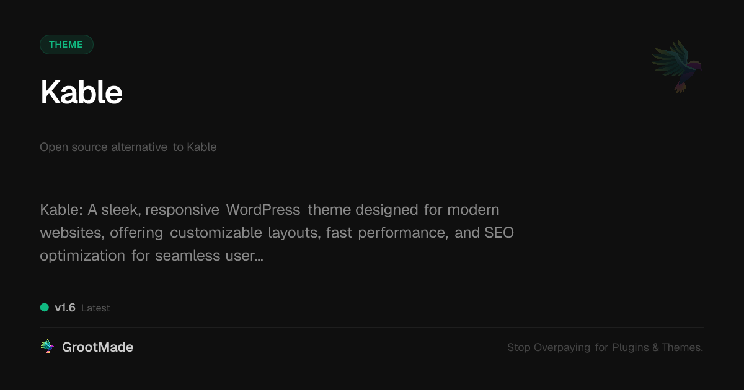Click the small GrootMade bird icon
The height and width of the screenshot is (390, 744).
point(47,347)
